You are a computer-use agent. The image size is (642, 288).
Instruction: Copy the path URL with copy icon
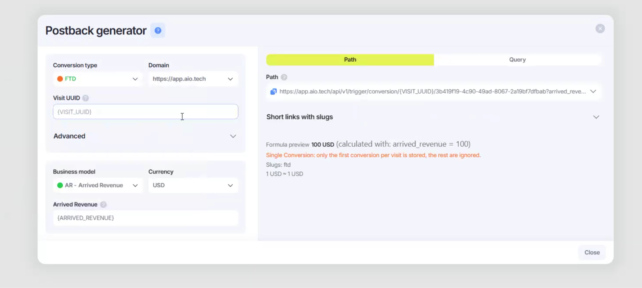tap(274, 92)
